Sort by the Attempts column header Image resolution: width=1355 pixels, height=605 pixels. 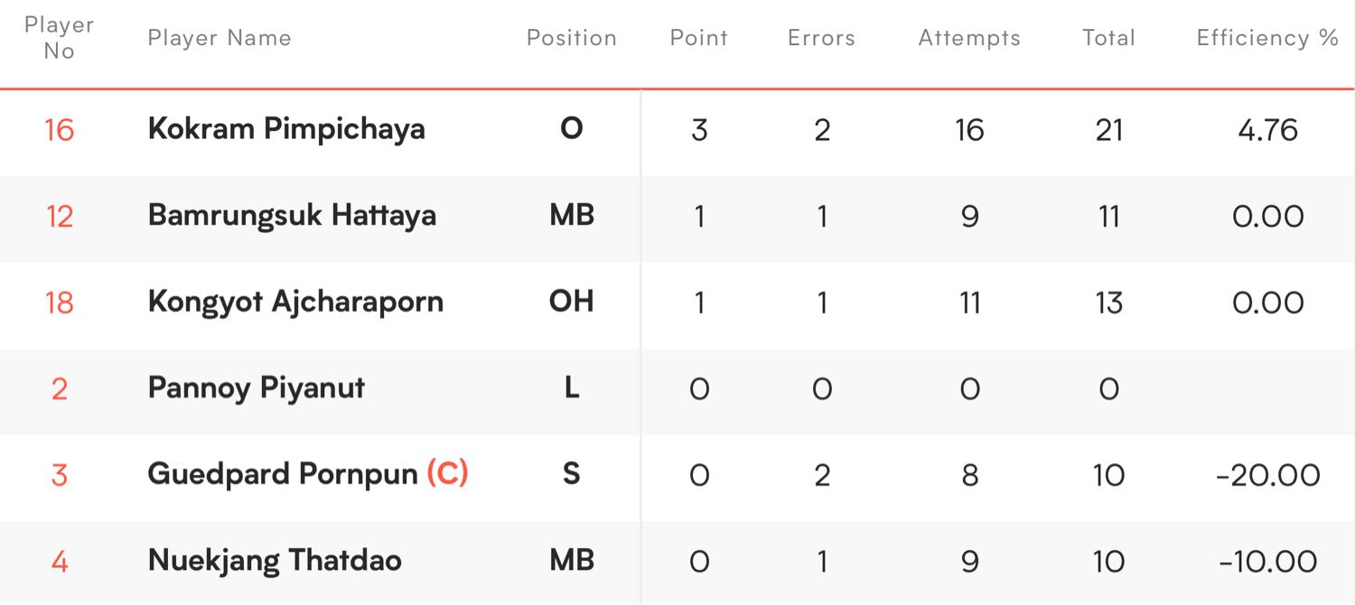(969, 38)
